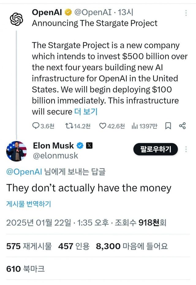
Task: Open the three-dot menu on OpenAI's post
Action: click(x=186, y=13)
